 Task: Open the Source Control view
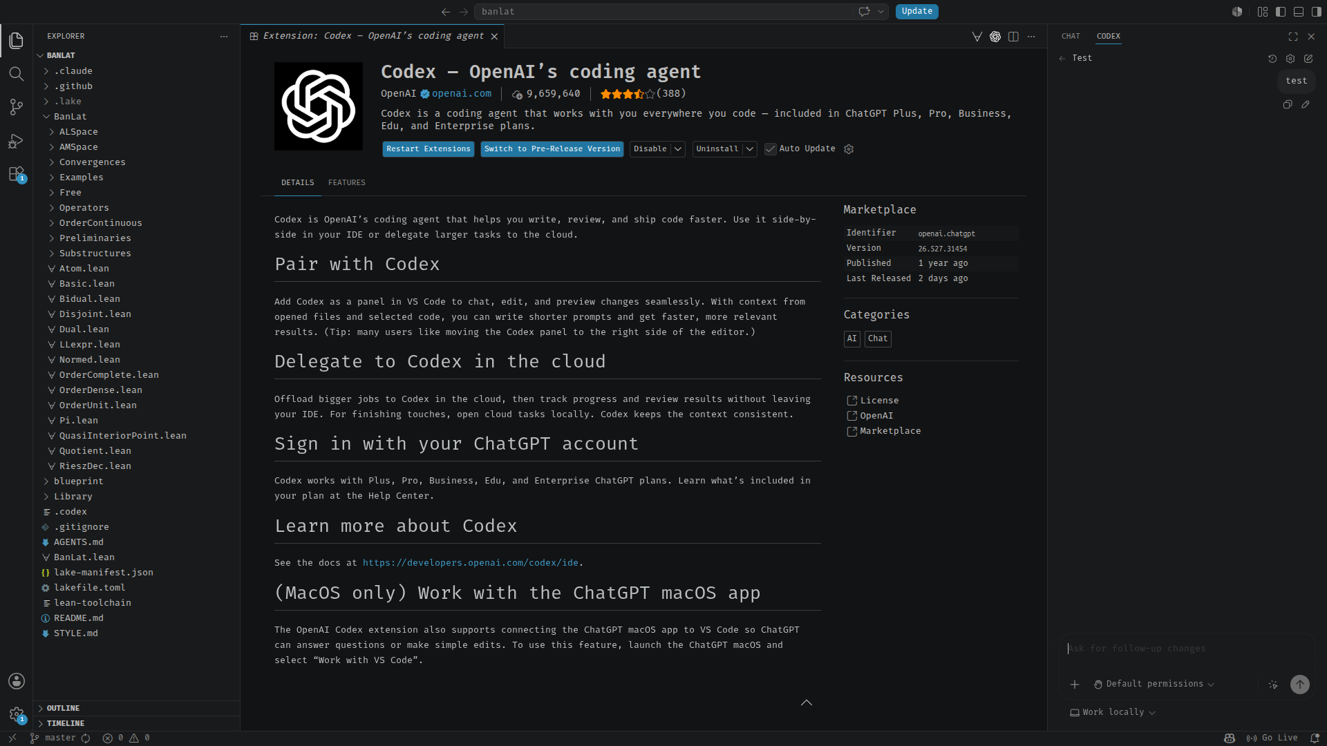point(17,107)
